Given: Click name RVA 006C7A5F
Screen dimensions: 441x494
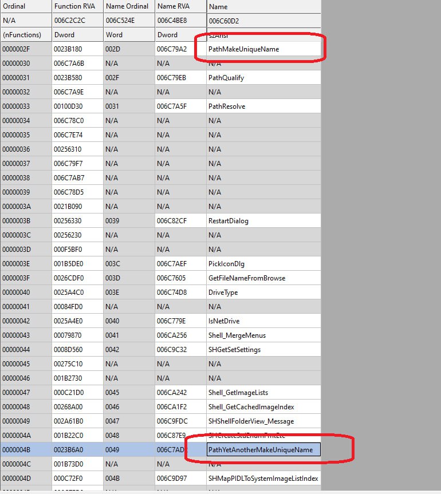Looking at the screenshot, I should click(180, 106).
